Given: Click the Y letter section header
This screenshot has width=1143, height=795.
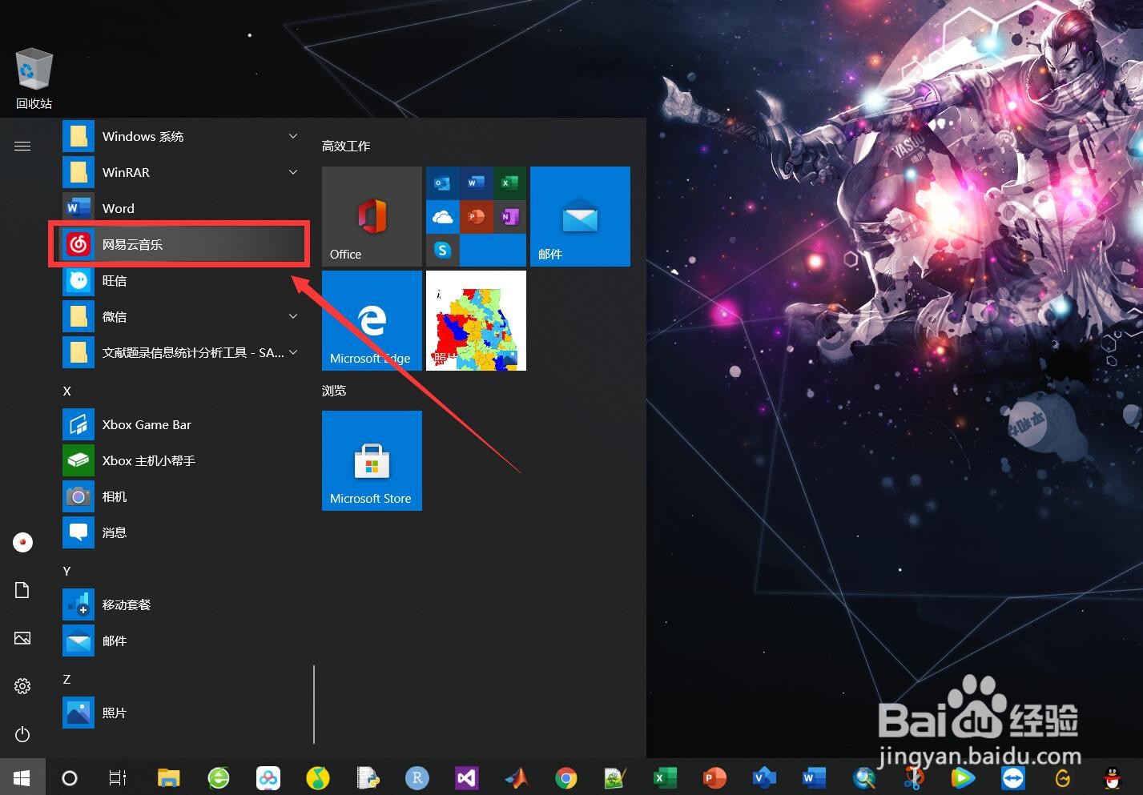Looking at the screenshot, I should pyautogui.click(x=66, y=571).
